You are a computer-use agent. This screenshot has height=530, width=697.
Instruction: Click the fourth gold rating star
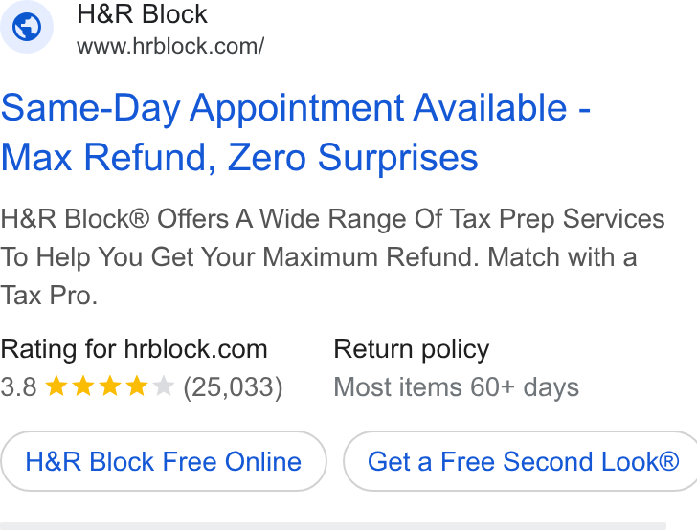(x=137, y=386)
